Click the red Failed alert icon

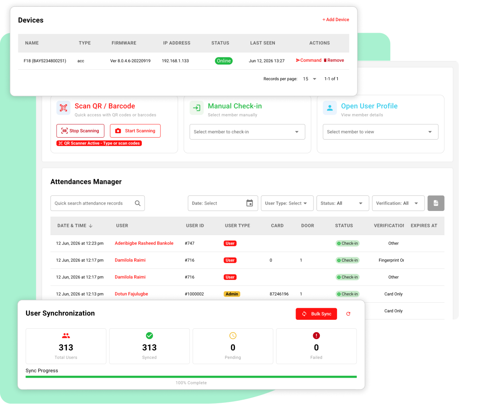[316, 336]
